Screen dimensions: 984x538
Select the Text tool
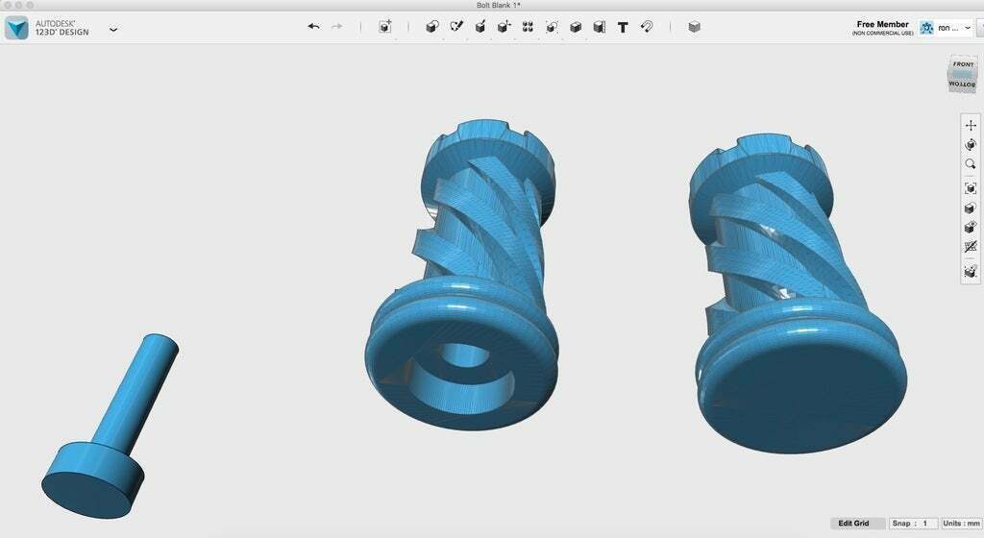623,27
